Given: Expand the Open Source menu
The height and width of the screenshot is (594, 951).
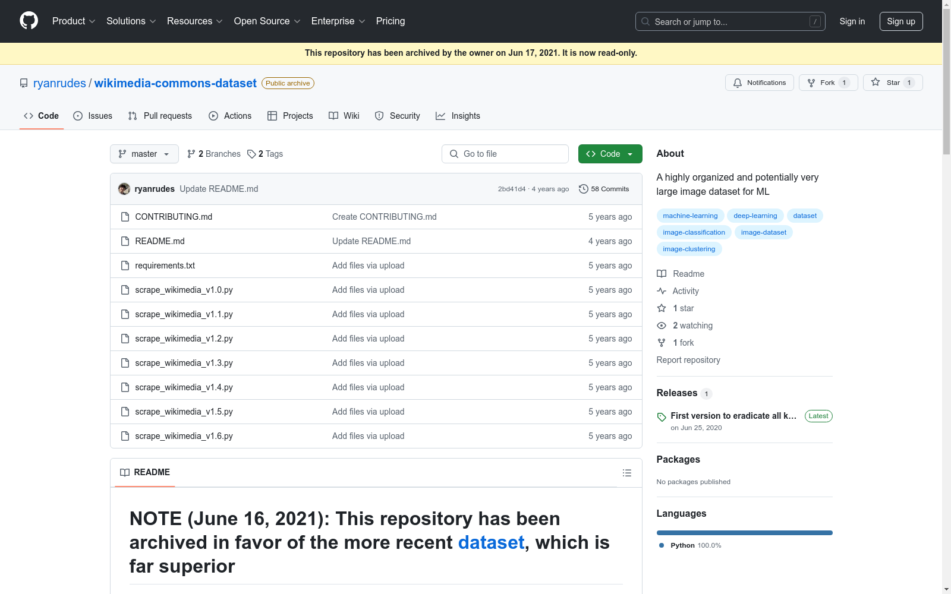Looking at the screenshot, I should pyautogui.click(x=267, y=21).
